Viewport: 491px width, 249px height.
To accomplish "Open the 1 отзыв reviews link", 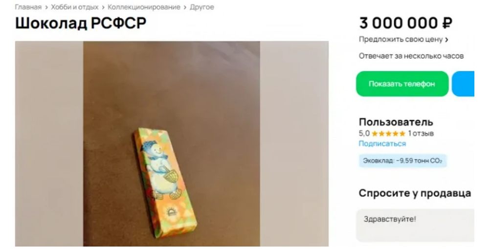I will point(421,134).
